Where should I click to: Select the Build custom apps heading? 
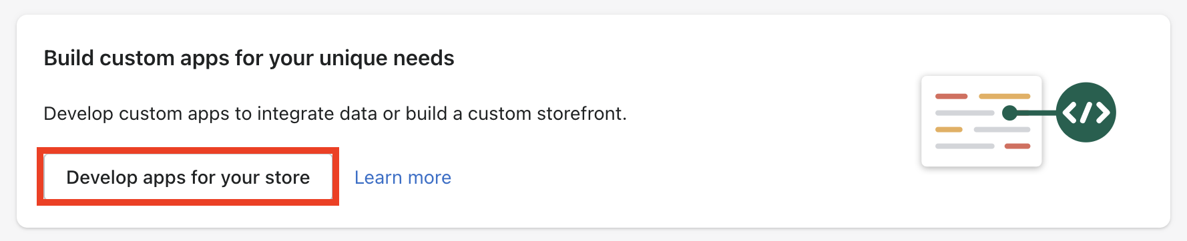point(249,58)
